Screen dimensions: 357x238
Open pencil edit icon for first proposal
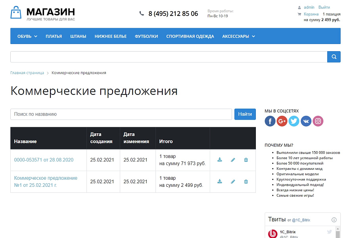[x=233, y=160]
